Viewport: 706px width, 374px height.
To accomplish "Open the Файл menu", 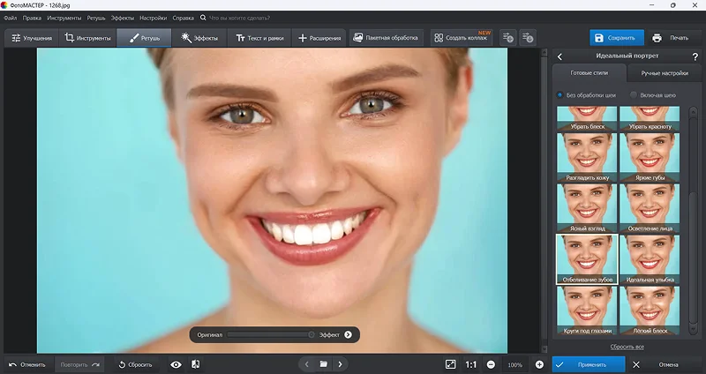I will click(11, 18).
